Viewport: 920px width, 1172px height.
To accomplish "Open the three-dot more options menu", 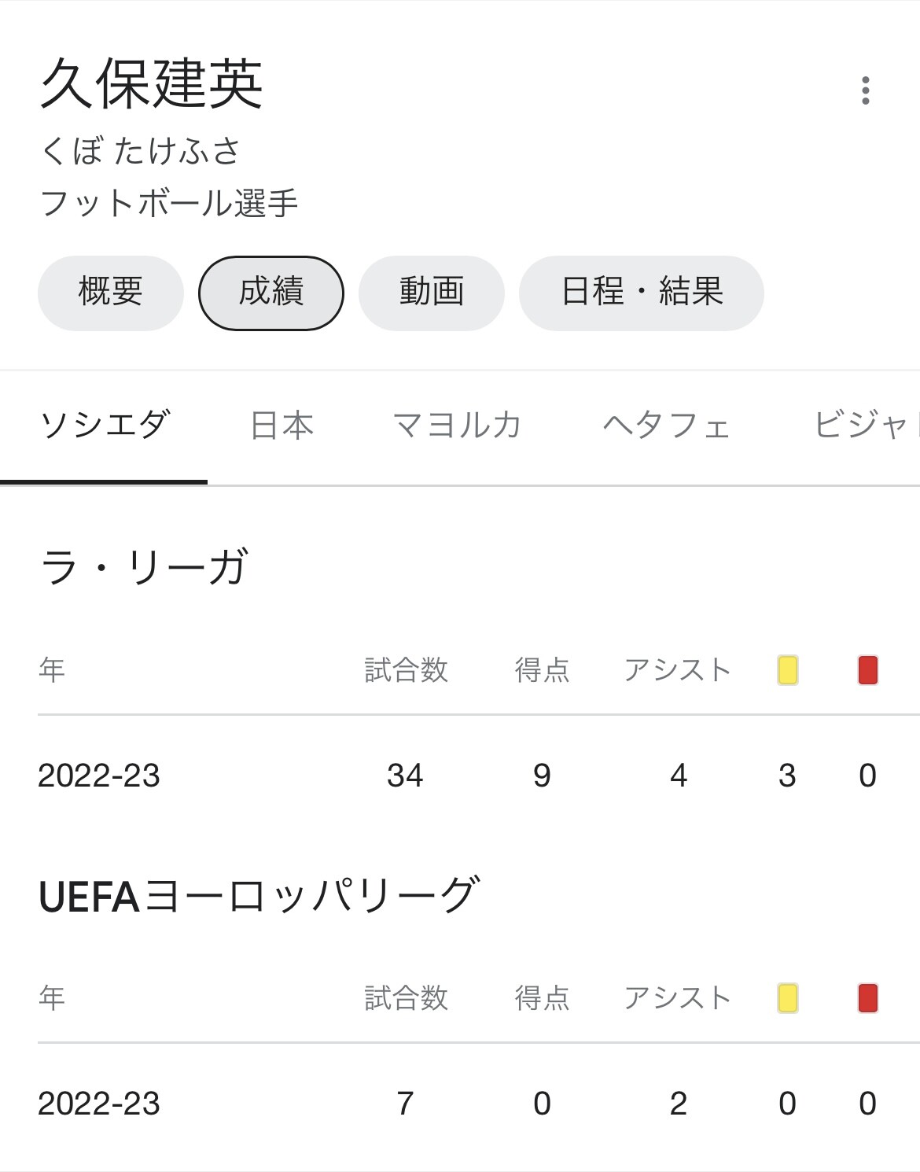I will click(866, 90).
